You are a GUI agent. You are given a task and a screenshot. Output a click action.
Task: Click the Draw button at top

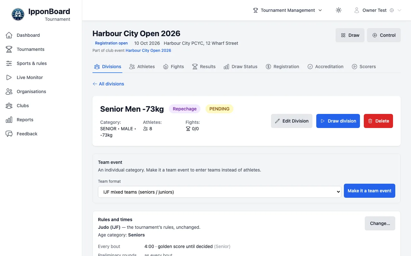(x=350, y=35)
